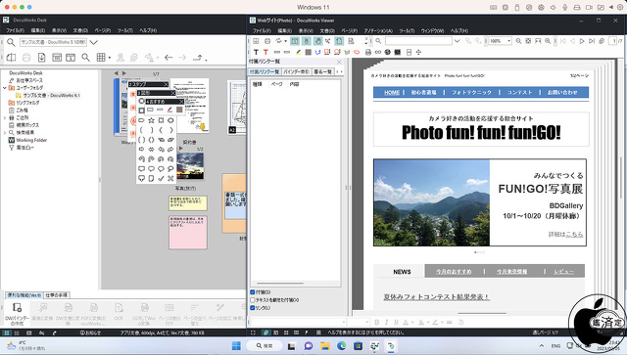Click taskbar search box

pyautogui.click(x=264, y=346)
